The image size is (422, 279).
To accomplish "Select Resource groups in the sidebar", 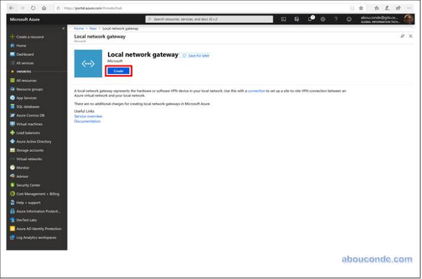I will pos(29,89).
